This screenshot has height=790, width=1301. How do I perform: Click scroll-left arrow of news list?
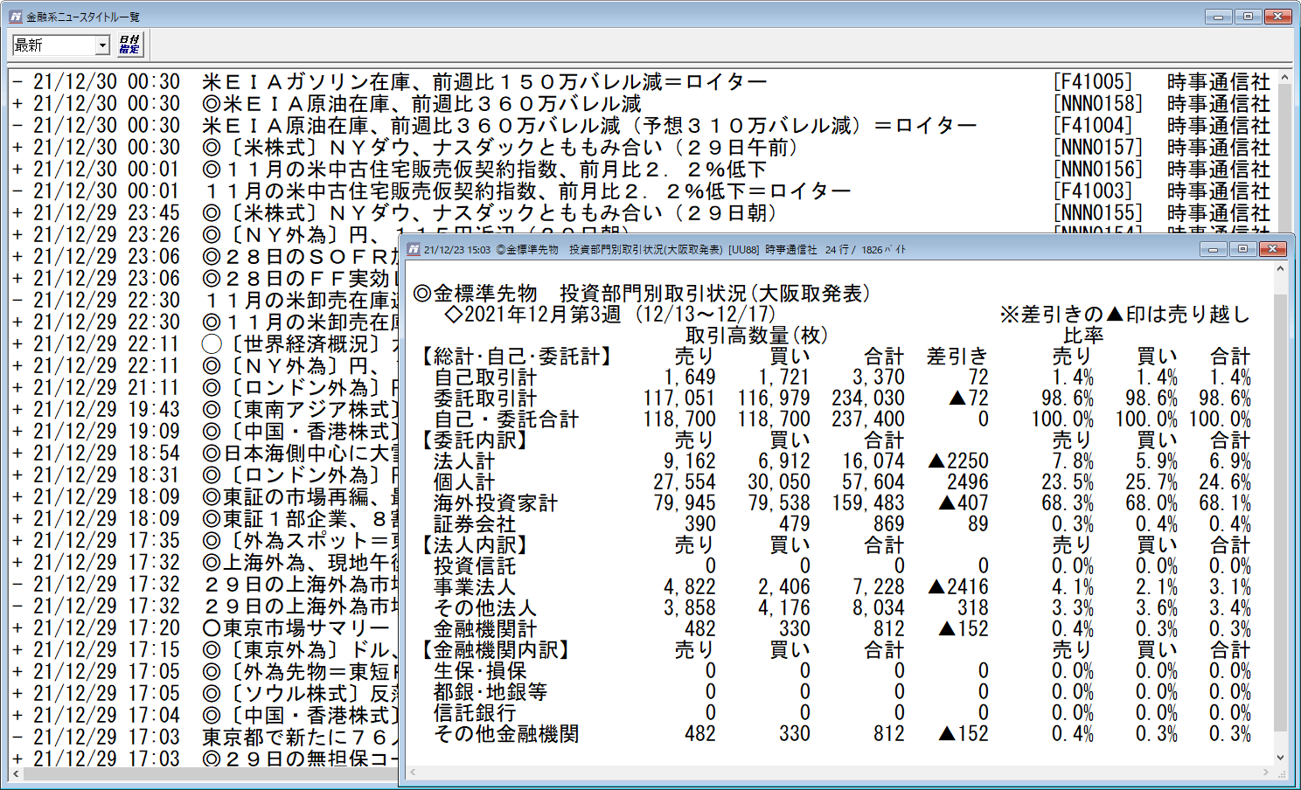(17, 774)
